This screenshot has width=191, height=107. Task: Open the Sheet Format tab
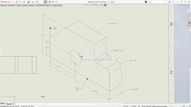[x=57, y=5]
